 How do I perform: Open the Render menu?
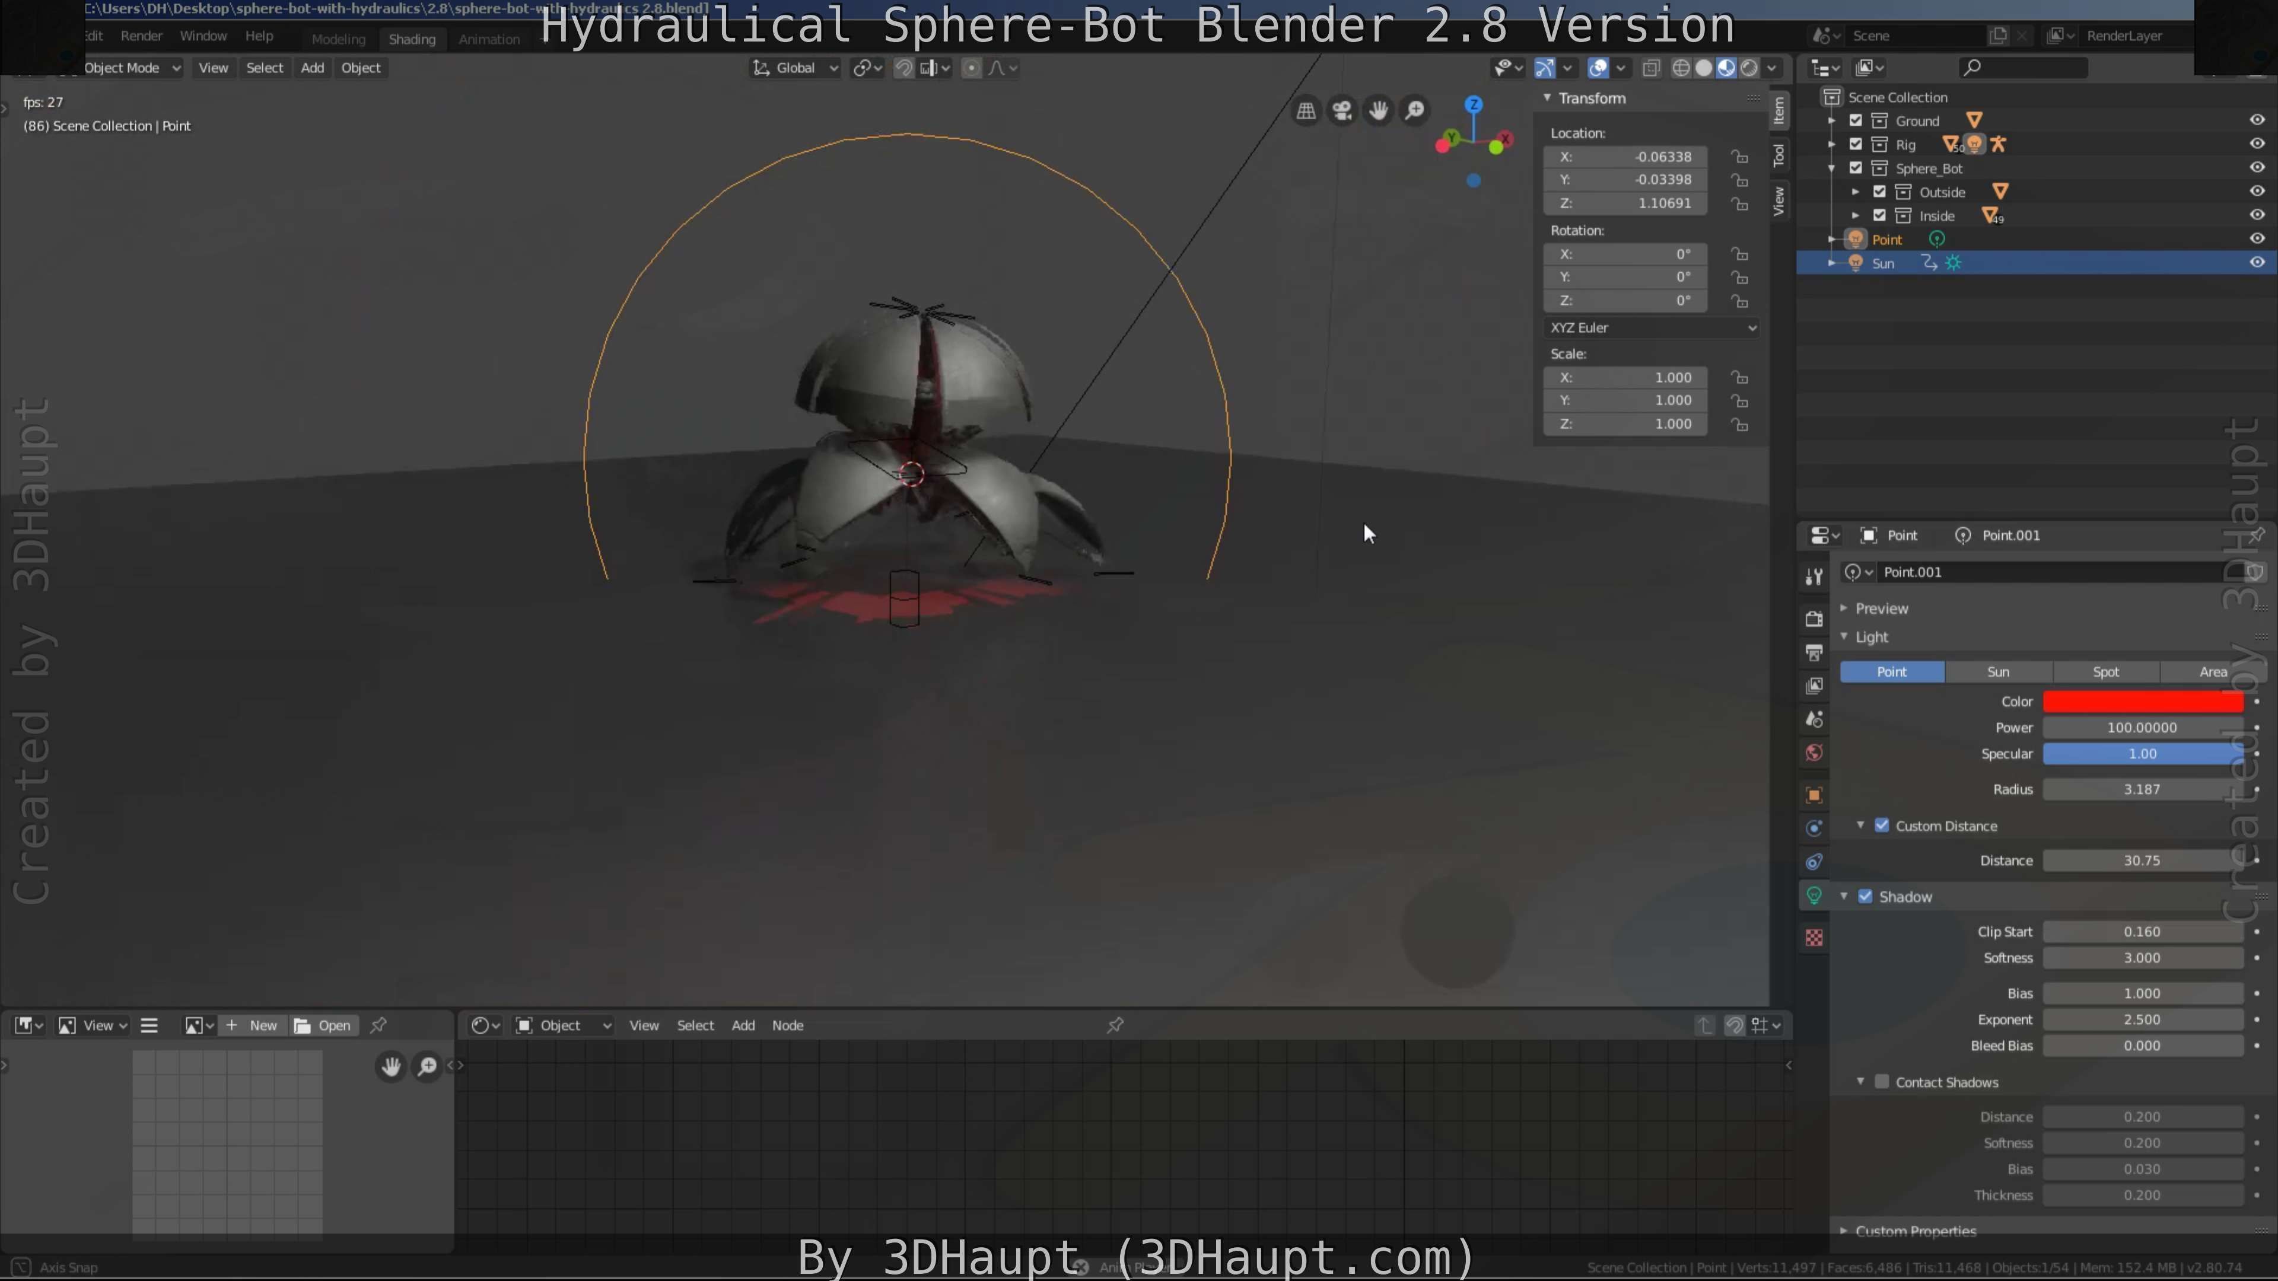142,36
